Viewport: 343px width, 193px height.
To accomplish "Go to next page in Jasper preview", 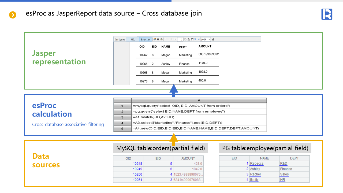I will pyautogui.click(x=172, y=39).
